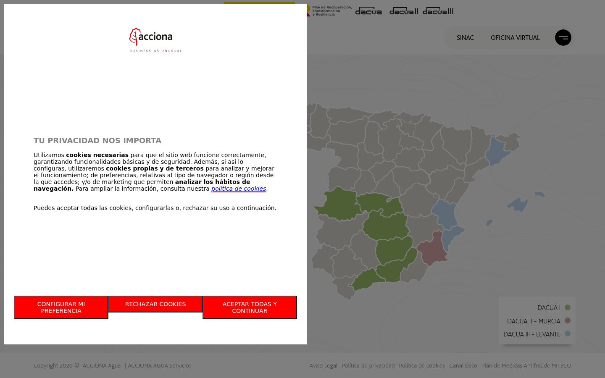Open the round black hamburger menu button
Screen dimensions: 605x378
point(563,37)
